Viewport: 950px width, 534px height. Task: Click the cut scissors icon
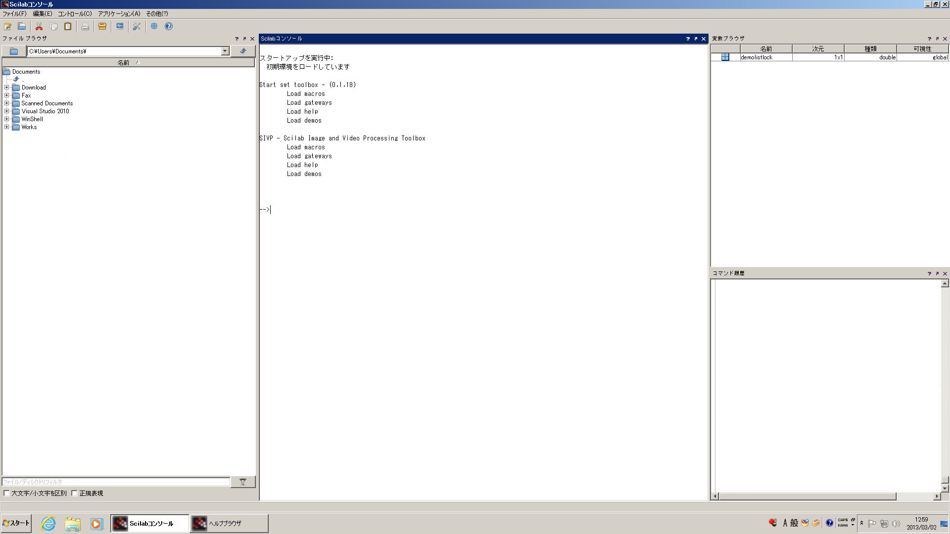point(39,27)
